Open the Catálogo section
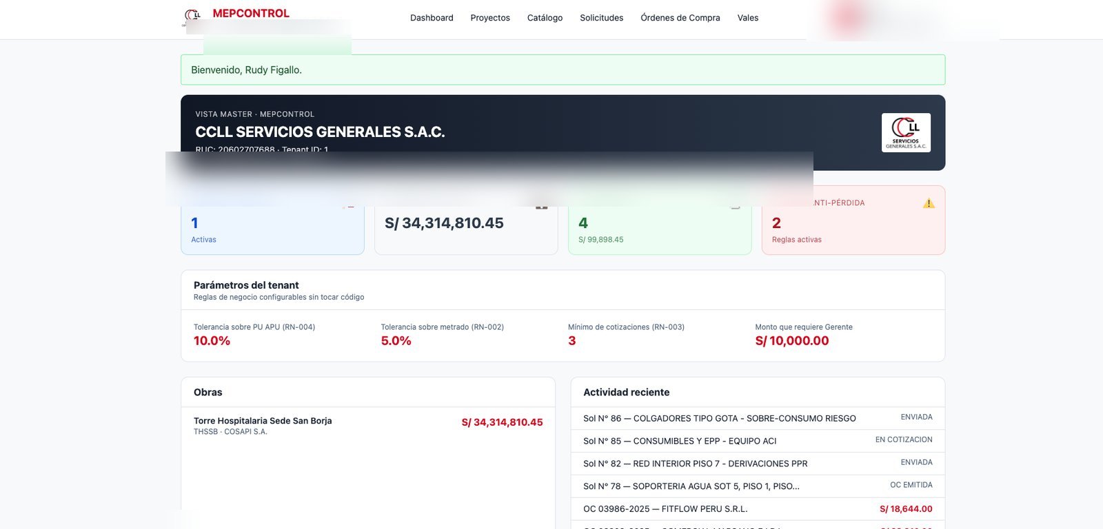Viewport: 1103px width, 529px height. pyautogui.click(x=545, y=18)
